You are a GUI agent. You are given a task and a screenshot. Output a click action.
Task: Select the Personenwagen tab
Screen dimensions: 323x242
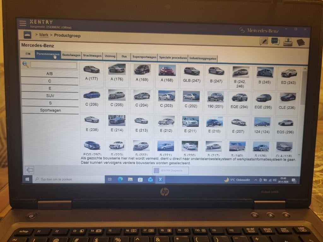point(48,55)
